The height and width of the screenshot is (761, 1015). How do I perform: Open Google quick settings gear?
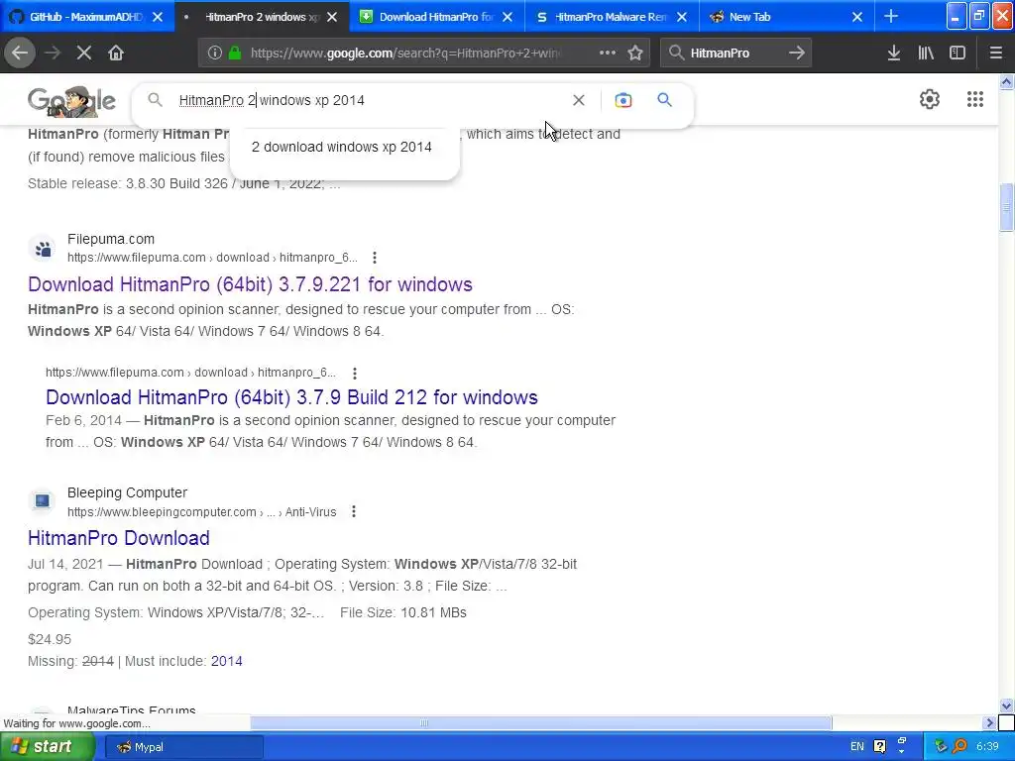930,99
